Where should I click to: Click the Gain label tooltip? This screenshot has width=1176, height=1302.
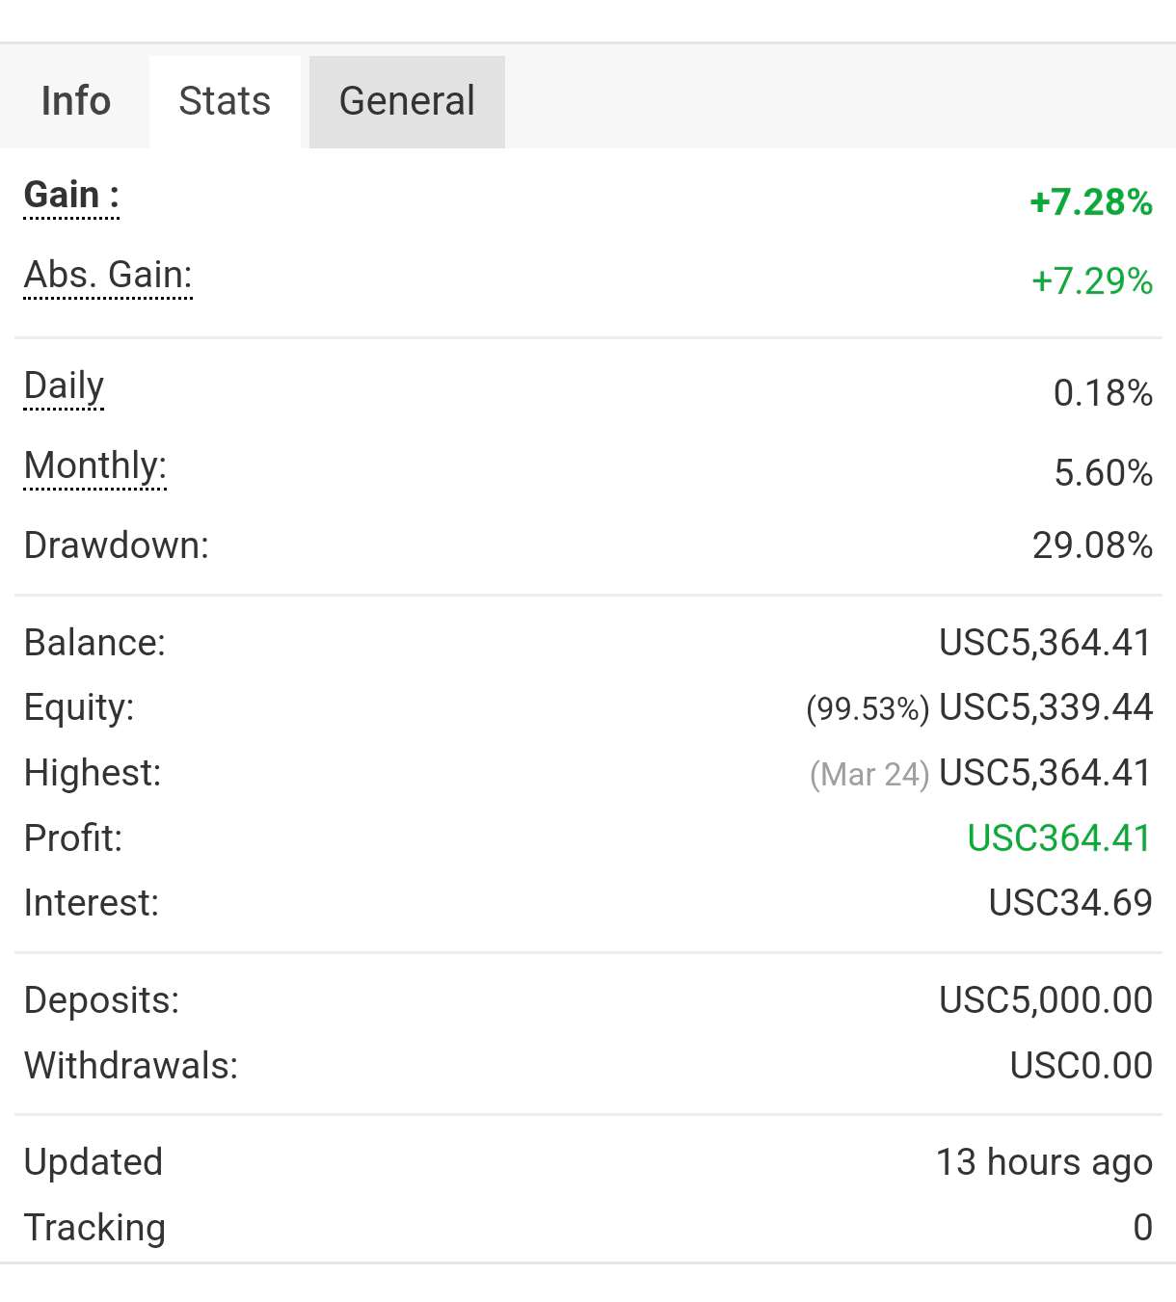click(71, 196)
